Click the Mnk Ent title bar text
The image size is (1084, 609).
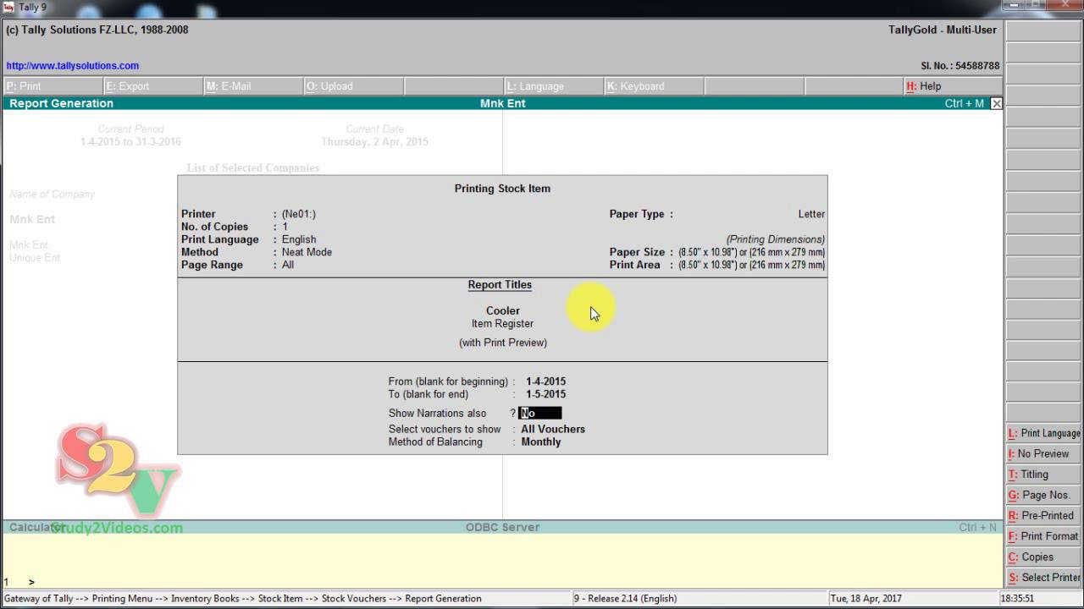pos(503,103)
